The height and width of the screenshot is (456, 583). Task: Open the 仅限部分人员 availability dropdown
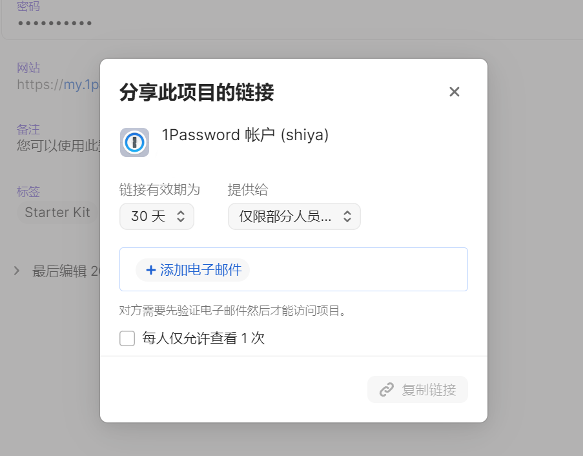[x=294, y=216]
